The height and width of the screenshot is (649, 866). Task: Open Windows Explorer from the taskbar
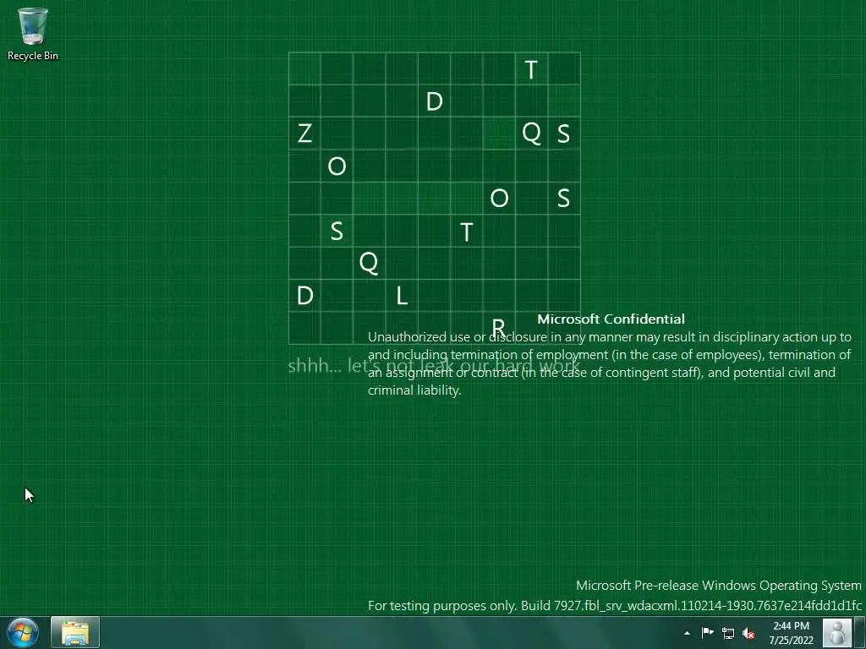(75, 632)
